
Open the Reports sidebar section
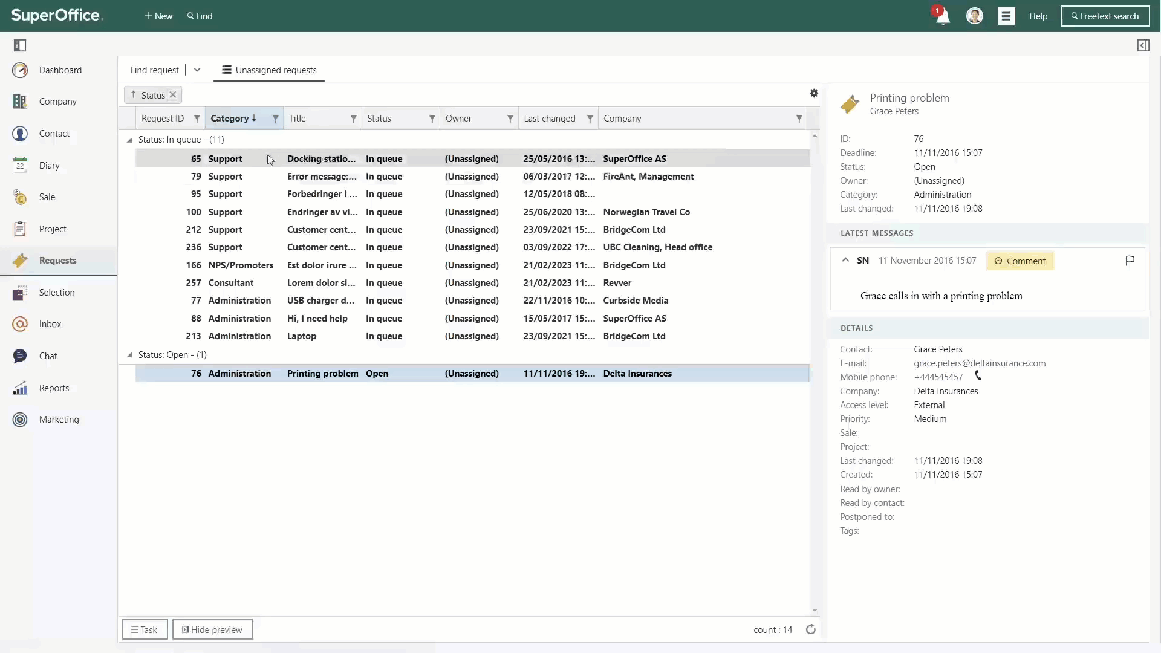point(53,388)
